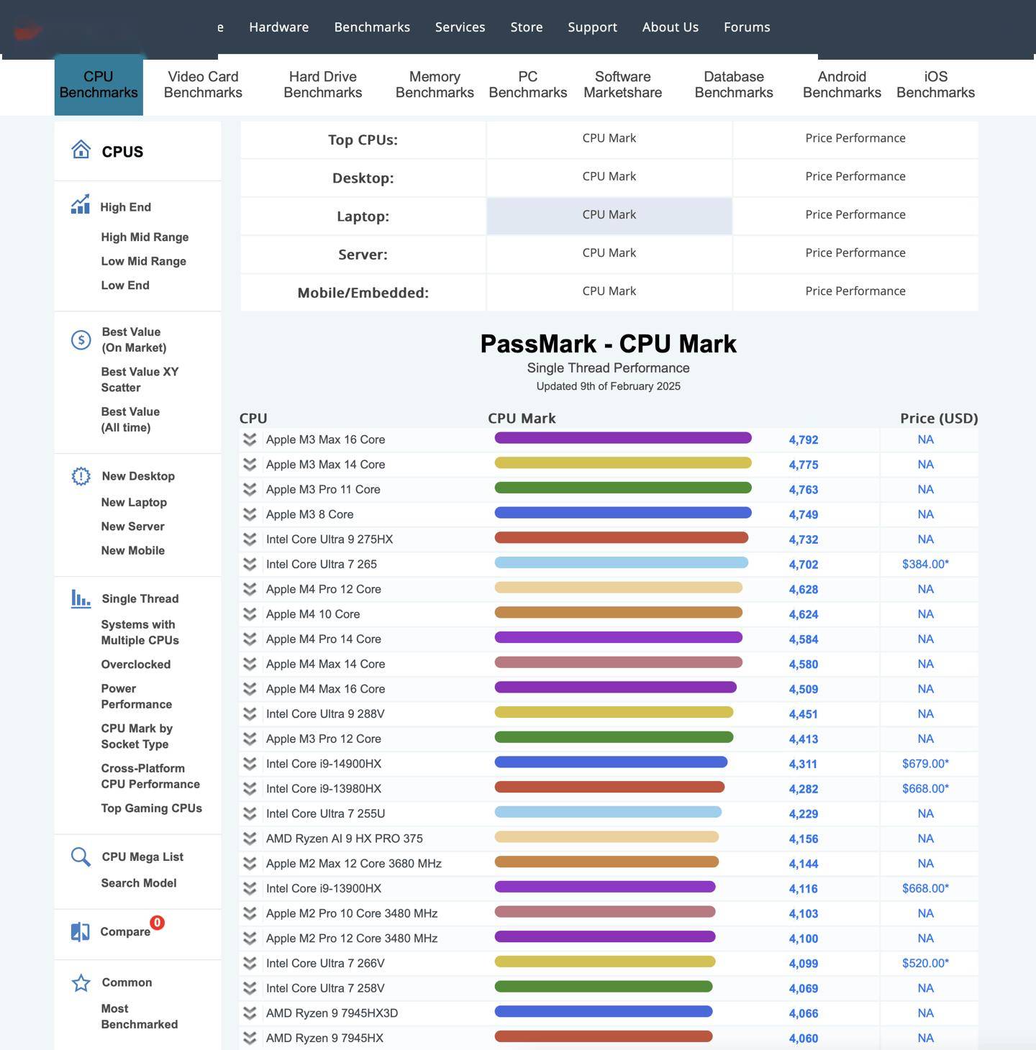Expand the Intel Core Ultra 9 275HX row
Screen dimensions: 1036x1050
(x=250, y=539)
